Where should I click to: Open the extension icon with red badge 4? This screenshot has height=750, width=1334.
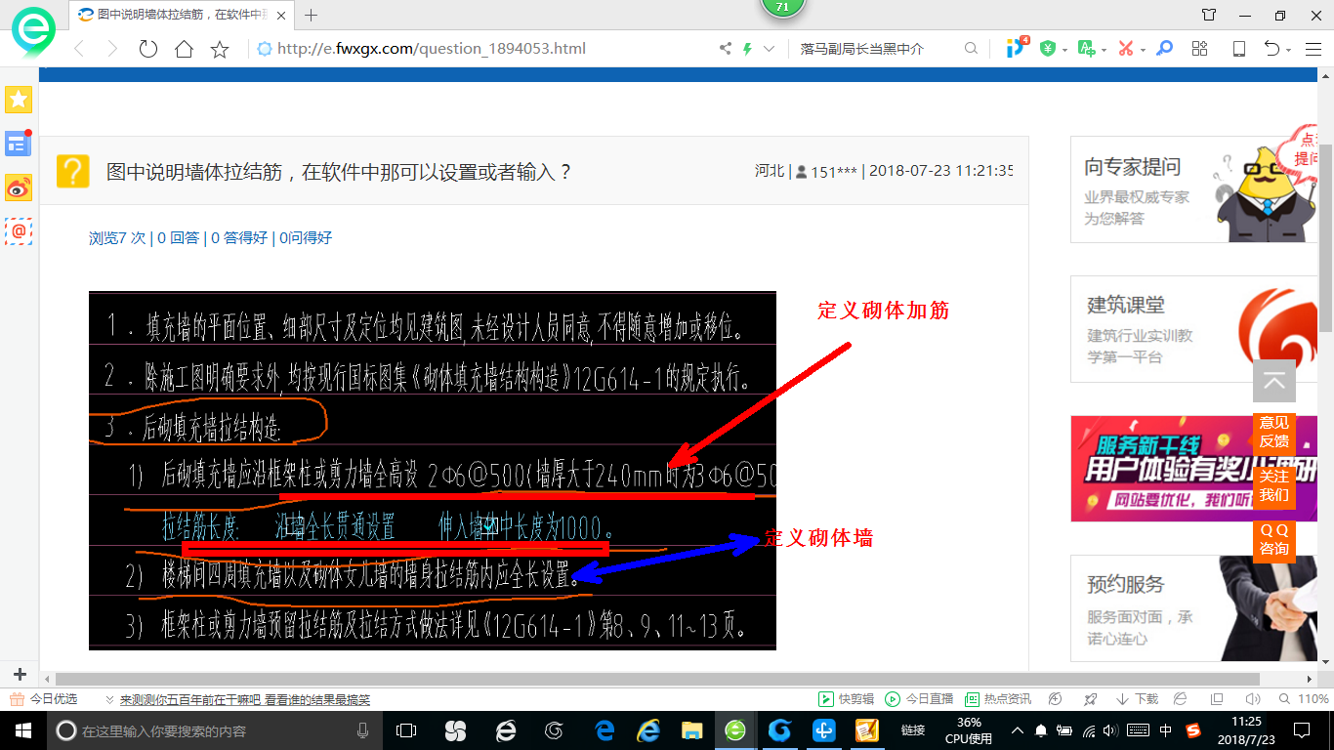pyautogui.click(x=1017, y=48)
